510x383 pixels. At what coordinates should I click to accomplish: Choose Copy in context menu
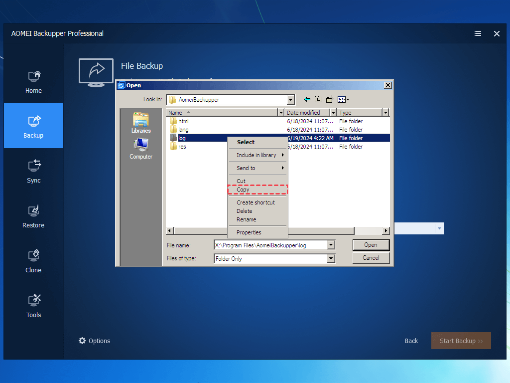(x=257, y=190)
